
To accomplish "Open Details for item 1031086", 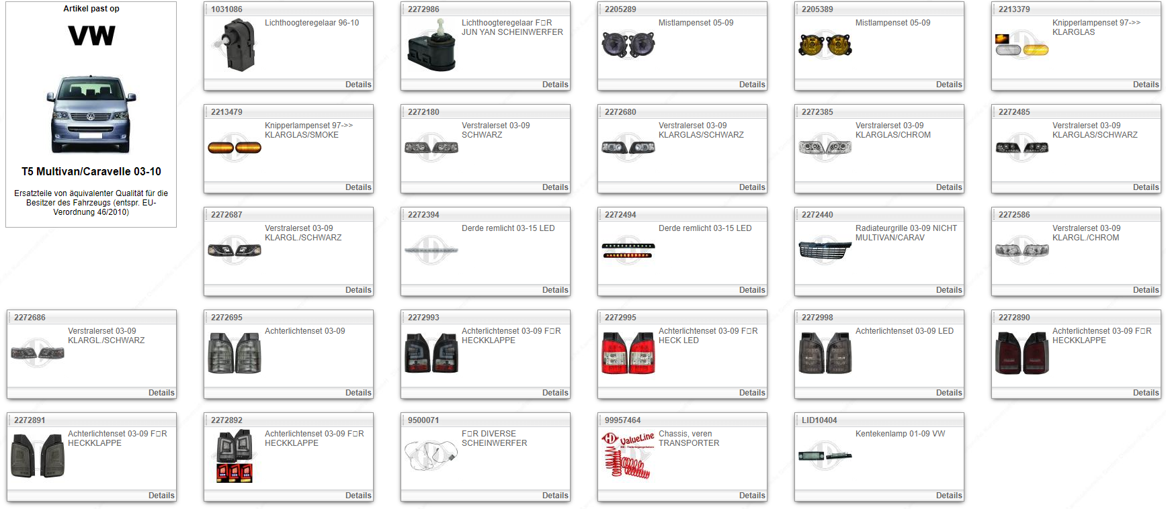I will tap(358, 85).
